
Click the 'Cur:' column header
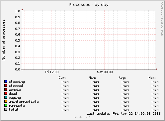(62, 78)
